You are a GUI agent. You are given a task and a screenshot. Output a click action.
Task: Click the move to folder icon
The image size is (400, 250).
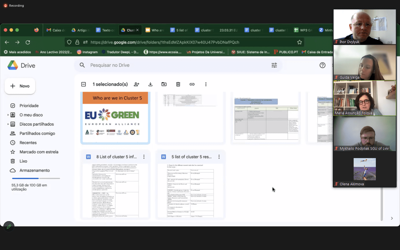[164, 84]
